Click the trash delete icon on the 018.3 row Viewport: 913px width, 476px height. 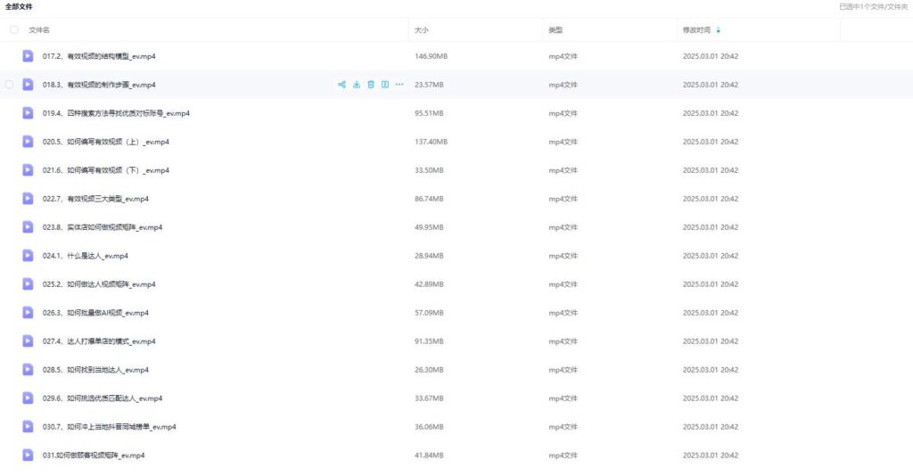point(371,85)
